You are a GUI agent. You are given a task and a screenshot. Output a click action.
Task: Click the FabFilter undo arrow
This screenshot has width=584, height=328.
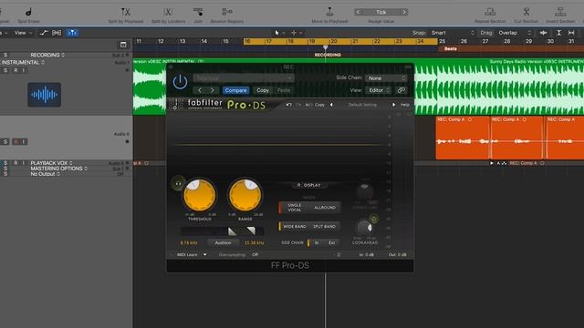288,105
